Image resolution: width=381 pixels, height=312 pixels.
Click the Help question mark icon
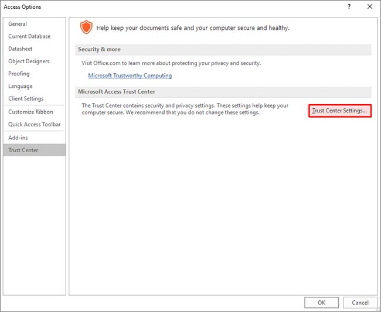tap(349, 6)
